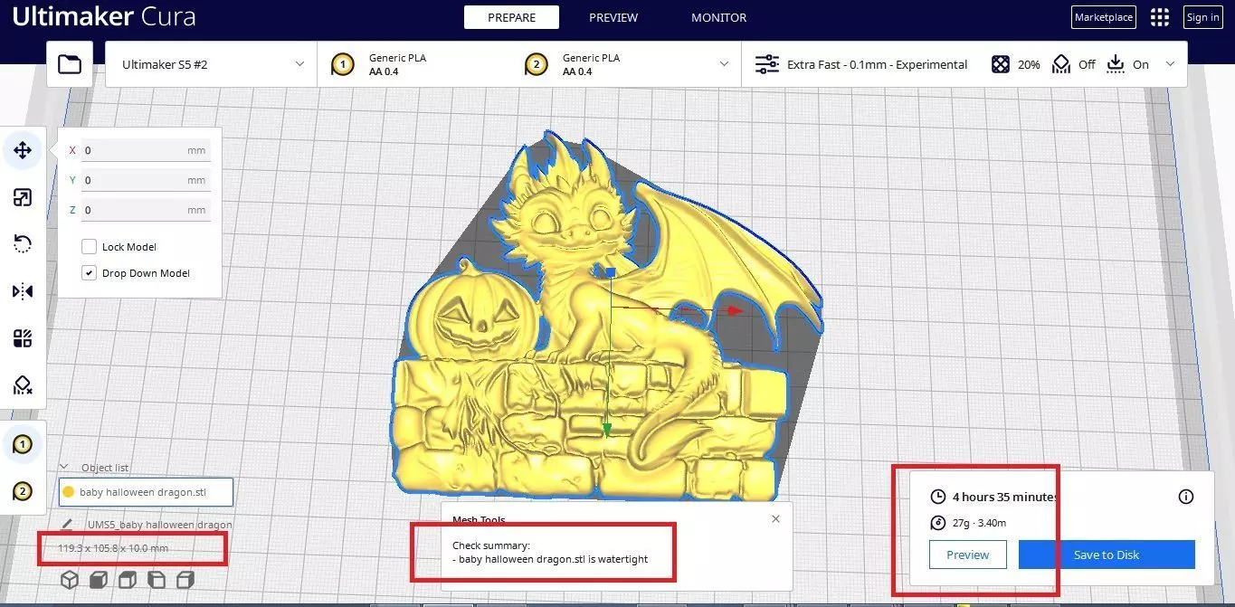
Task: Click Save to Disk
Action: (1107, 555)
